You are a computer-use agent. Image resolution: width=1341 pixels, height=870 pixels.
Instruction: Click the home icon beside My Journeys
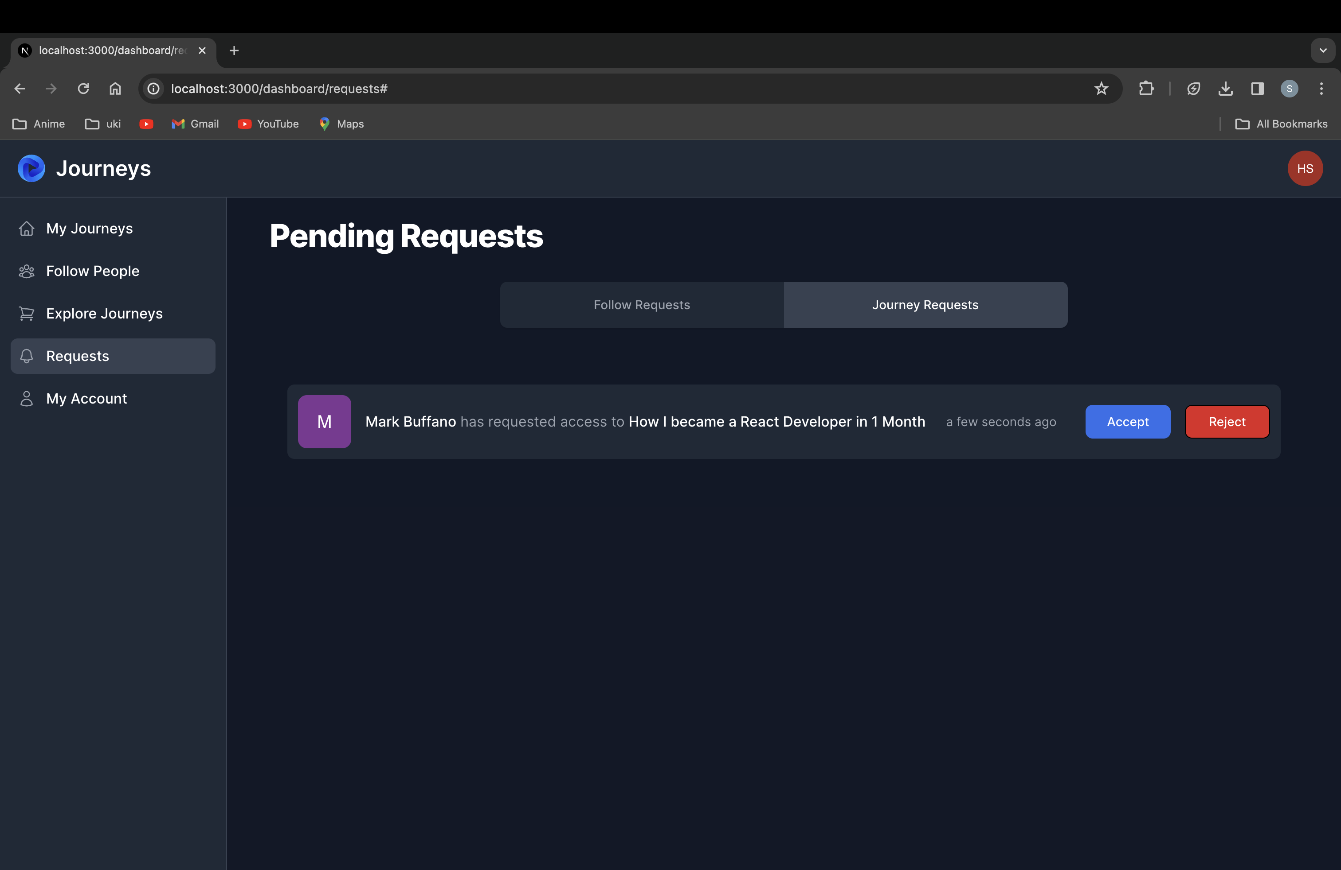(x=27, y=229)
